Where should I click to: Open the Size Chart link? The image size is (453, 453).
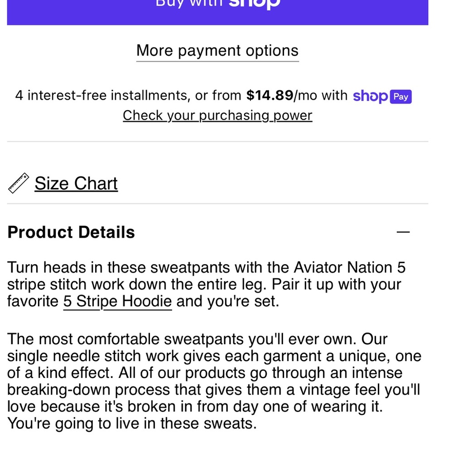76,183
